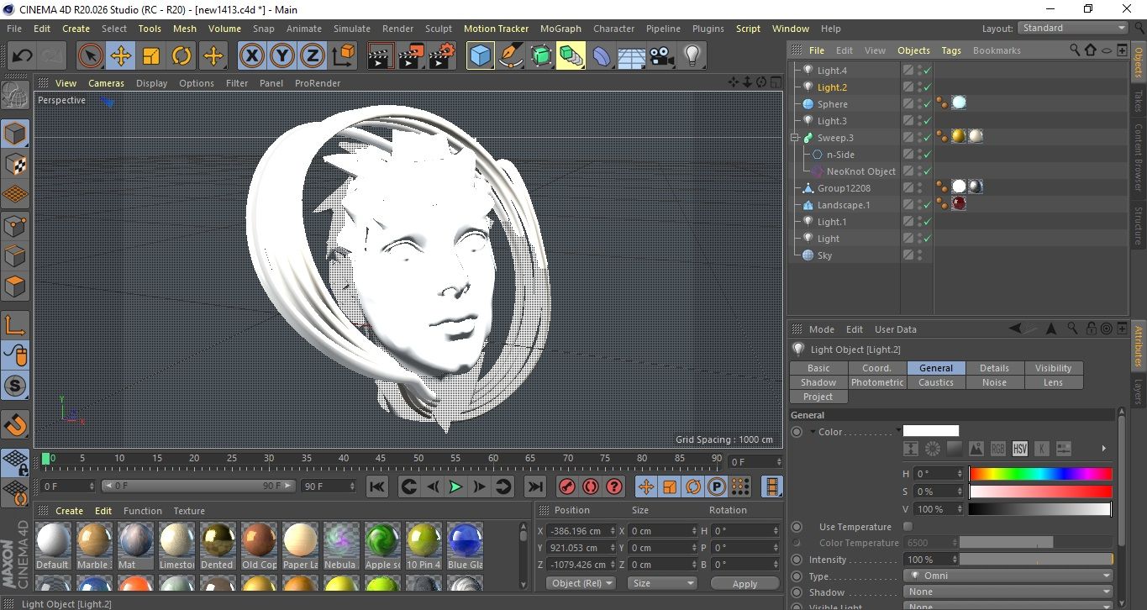Viewport: 1147px width, 610px height.
Task: Toggle visibility dots for Landscape.1
Action: (x=919, y=205)
